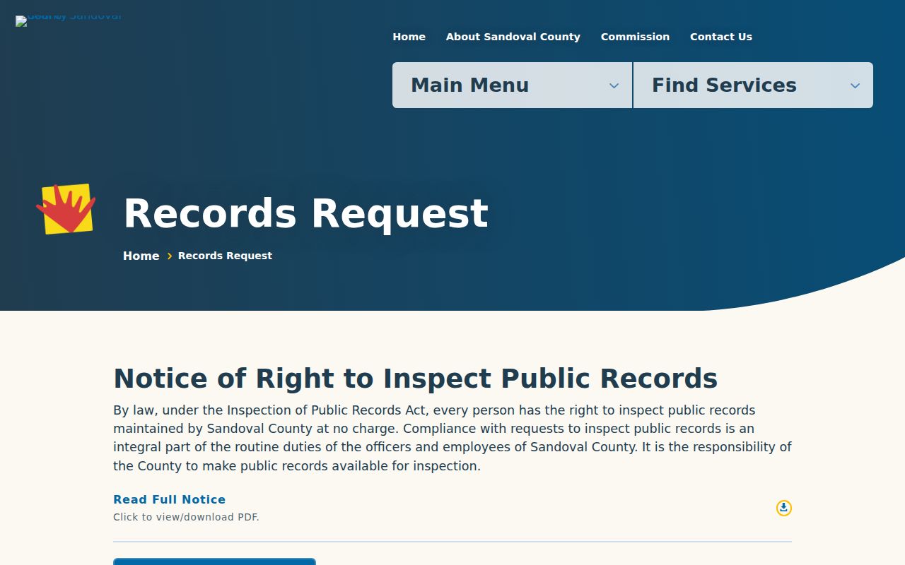905x565 pixels.
Task: Click the Records Request page heading
Action: (305, 213)
